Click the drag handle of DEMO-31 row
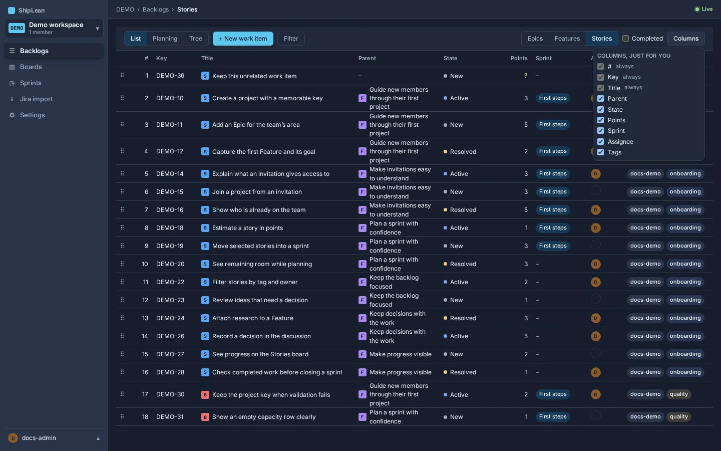This screenshot has height=451, width=721. click(x=122, y=416)
